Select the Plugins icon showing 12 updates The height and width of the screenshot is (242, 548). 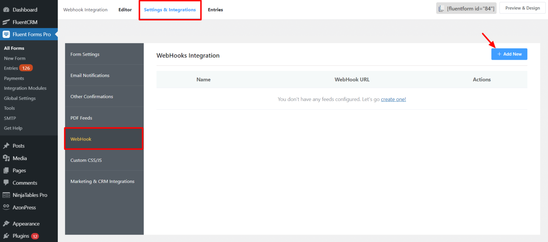(x=6, y=236)
